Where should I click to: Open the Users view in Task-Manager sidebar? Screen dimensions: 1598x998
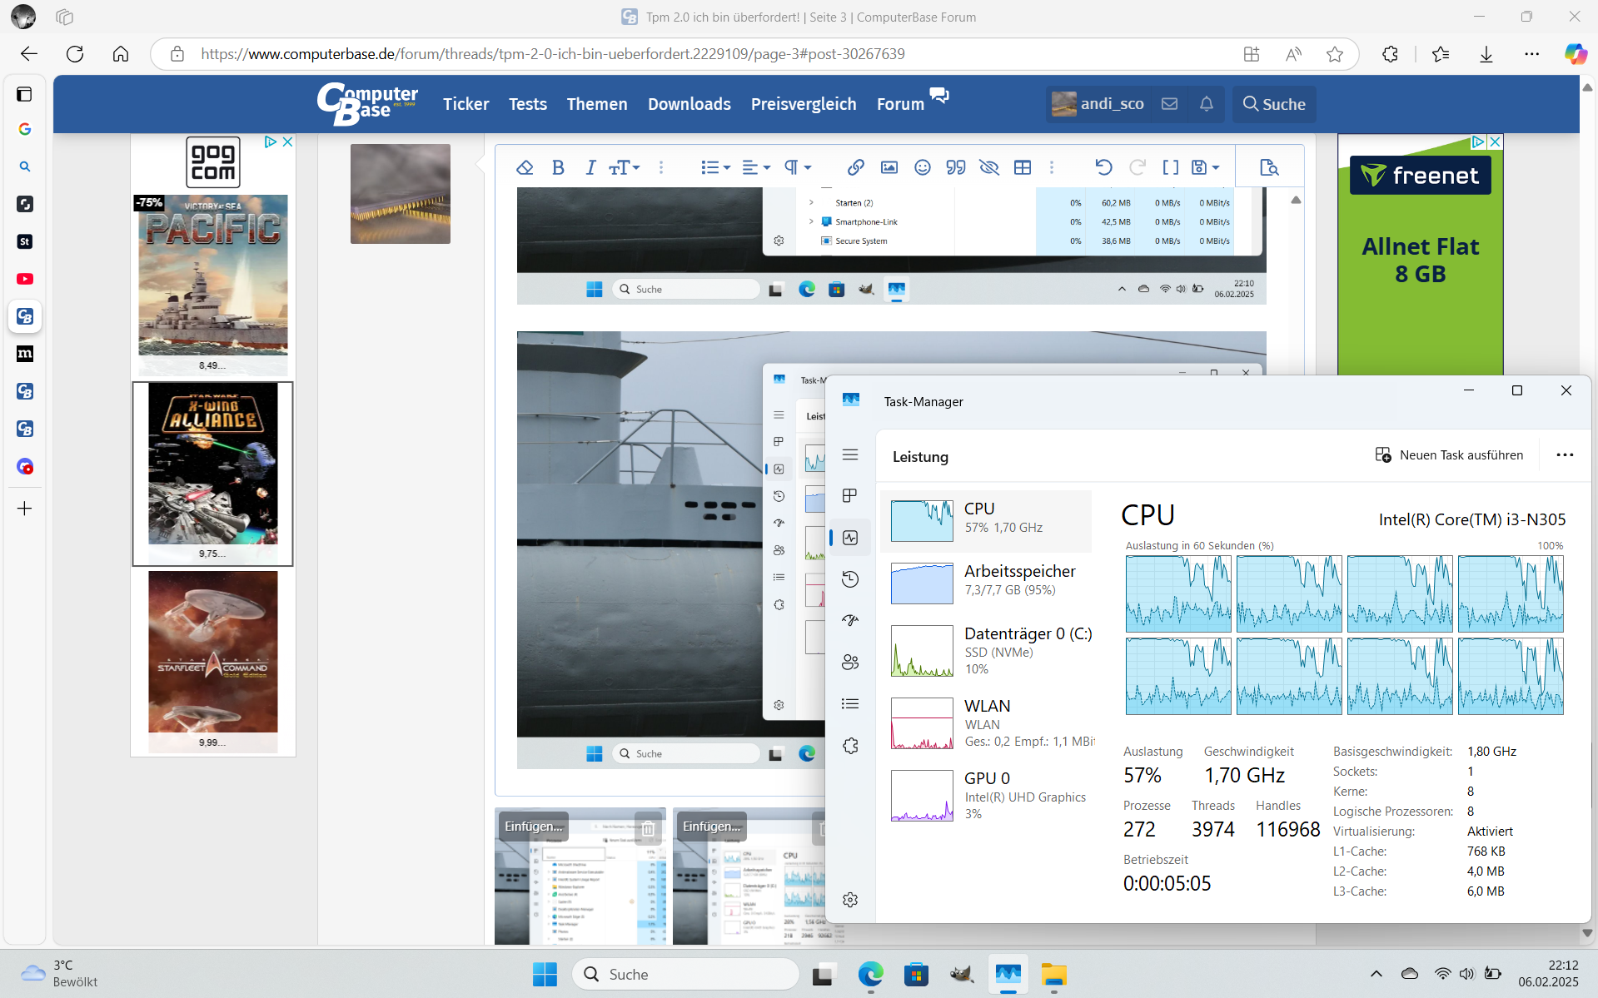850,662
